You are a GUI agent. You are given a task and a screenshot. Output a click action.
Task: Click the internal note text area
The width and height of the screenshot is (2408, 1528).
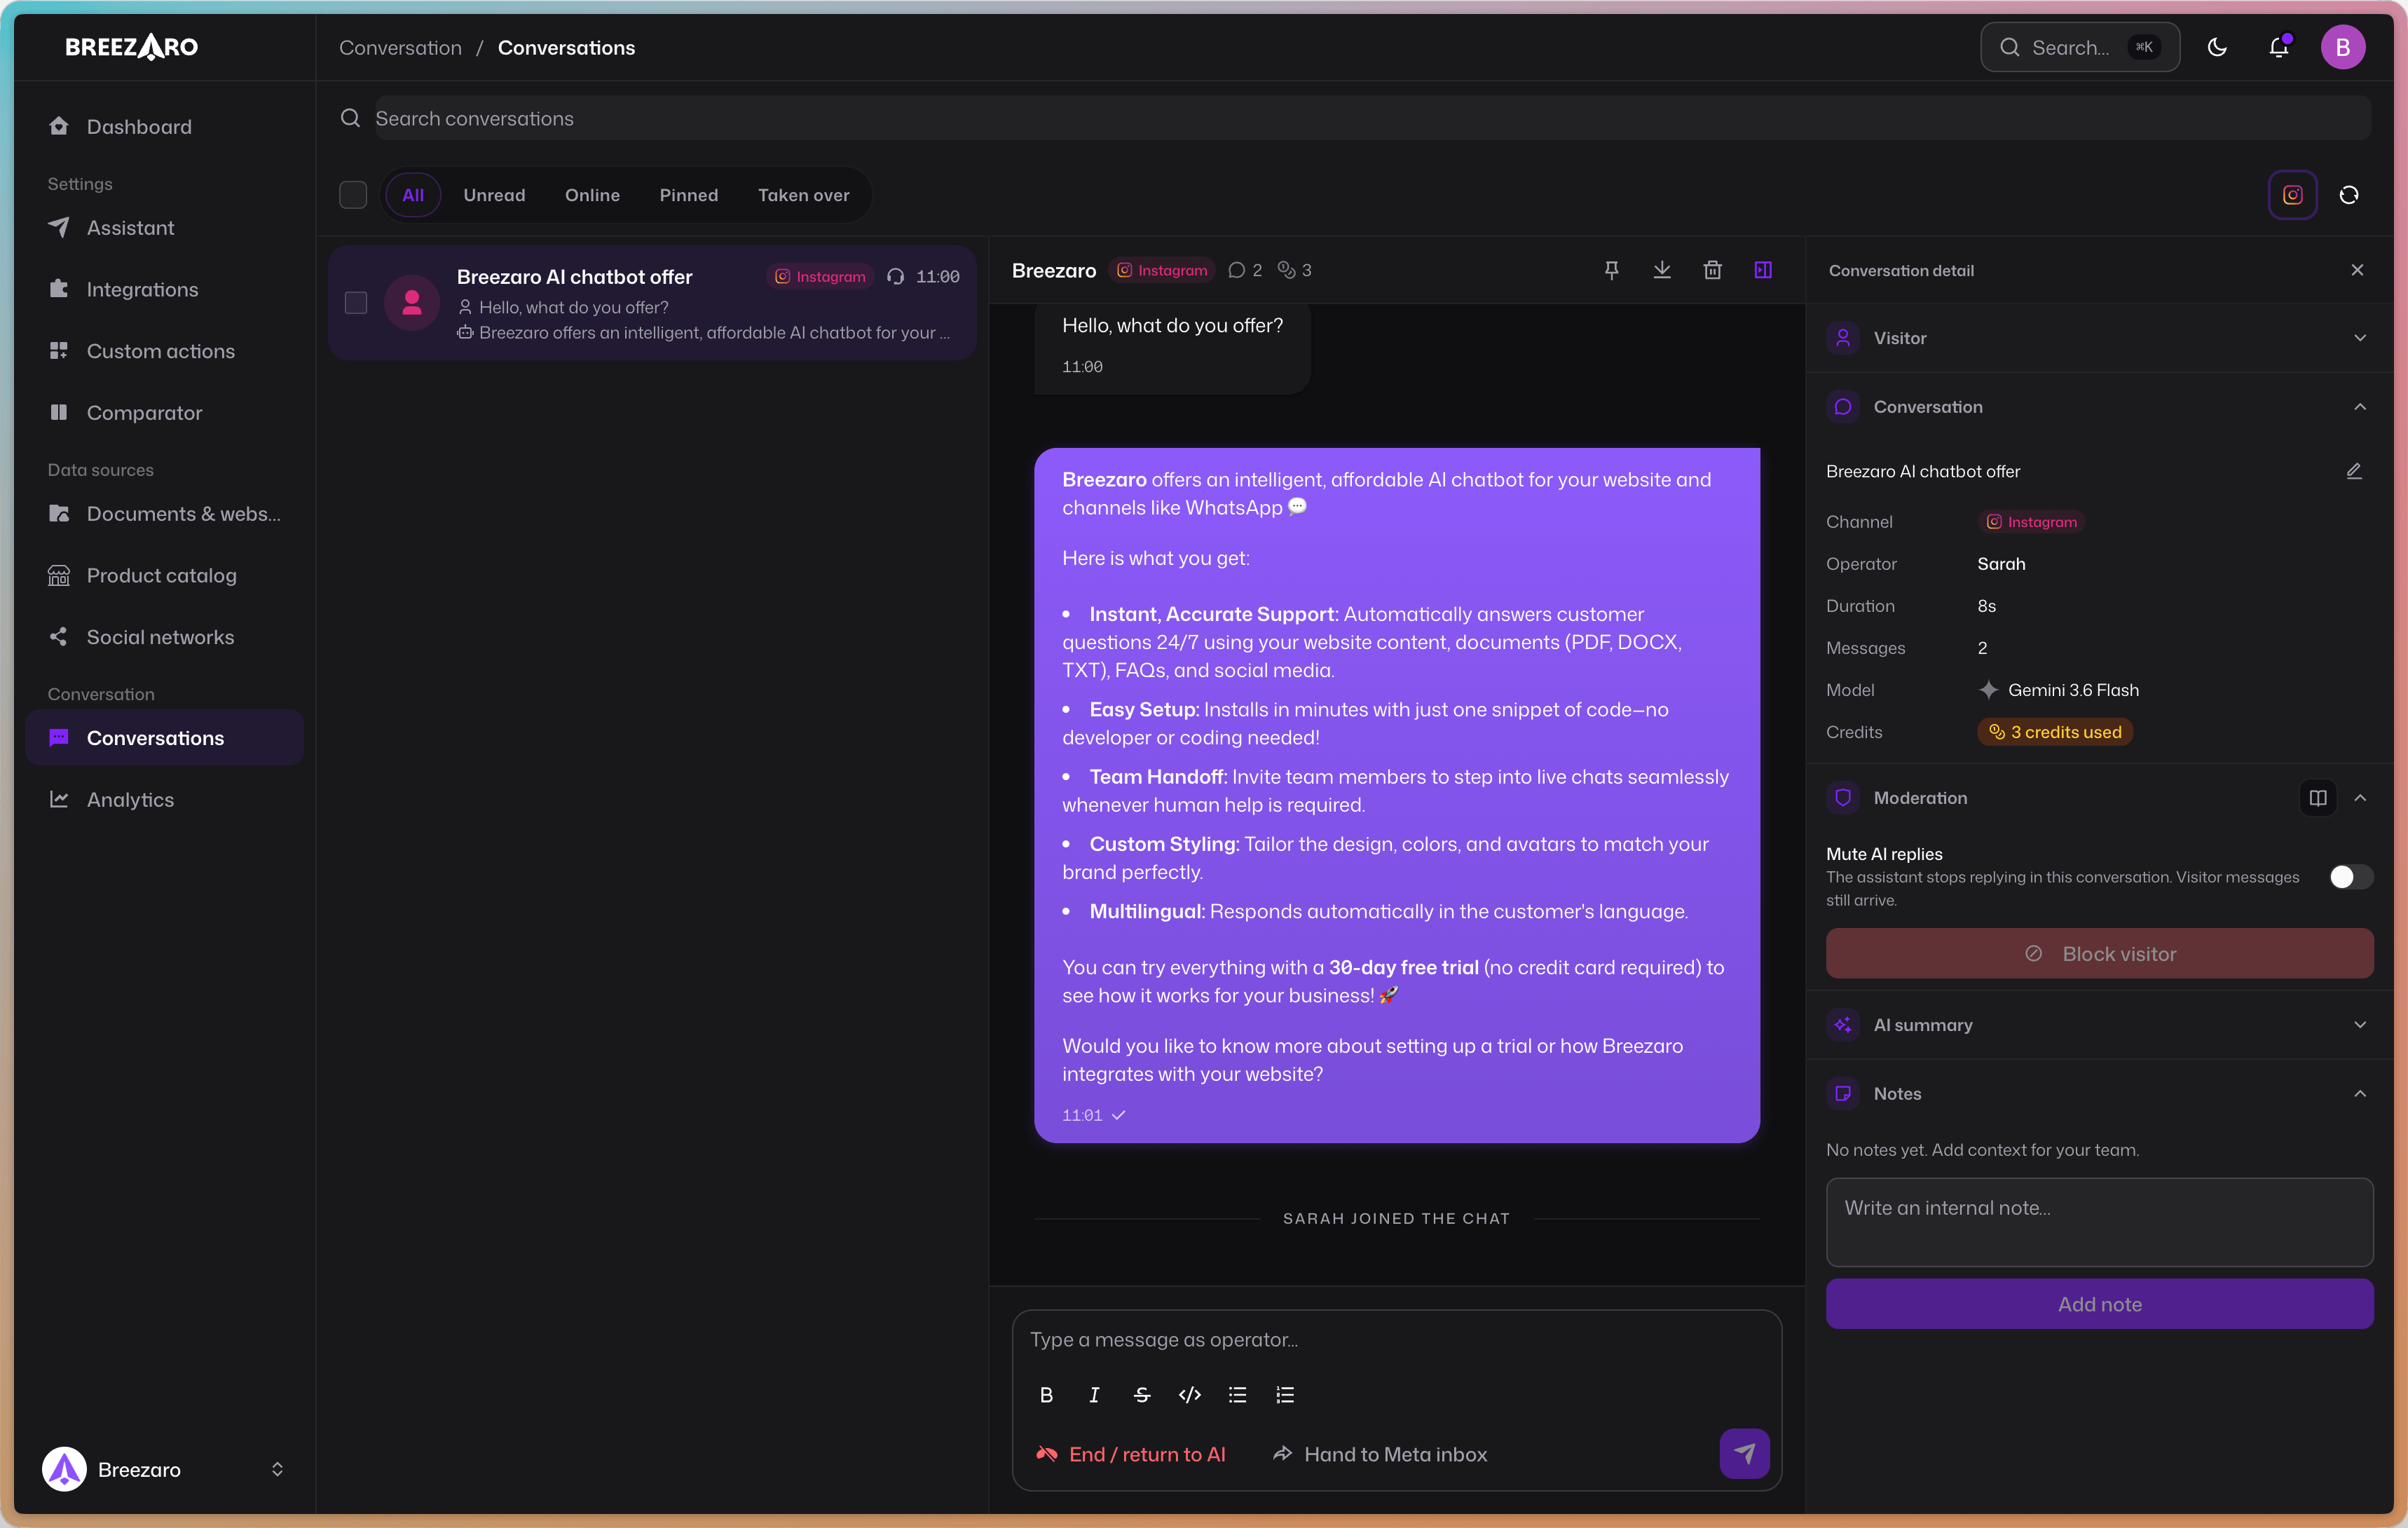(x=2099, y=1222)
